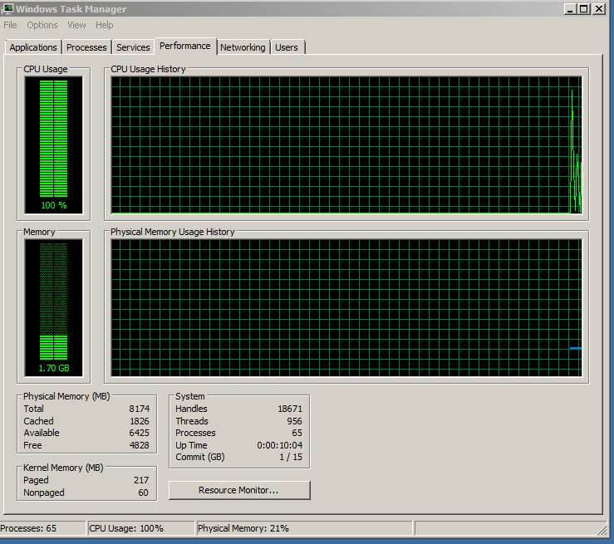Click the 'Physical Memory: 21%' status bar entry
This screenshot has height=544, width=614.
[x=304, y=528]
